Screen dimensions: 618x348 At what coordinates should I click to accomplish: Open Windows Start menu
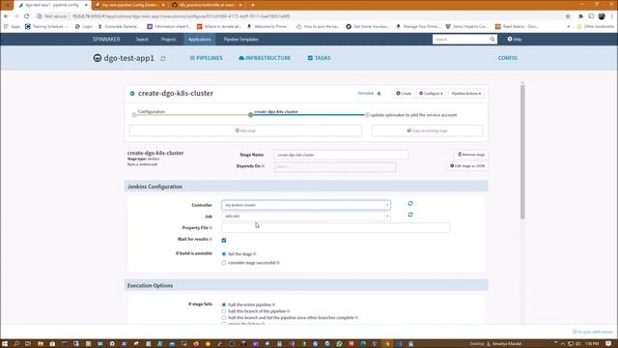(5, 344)
